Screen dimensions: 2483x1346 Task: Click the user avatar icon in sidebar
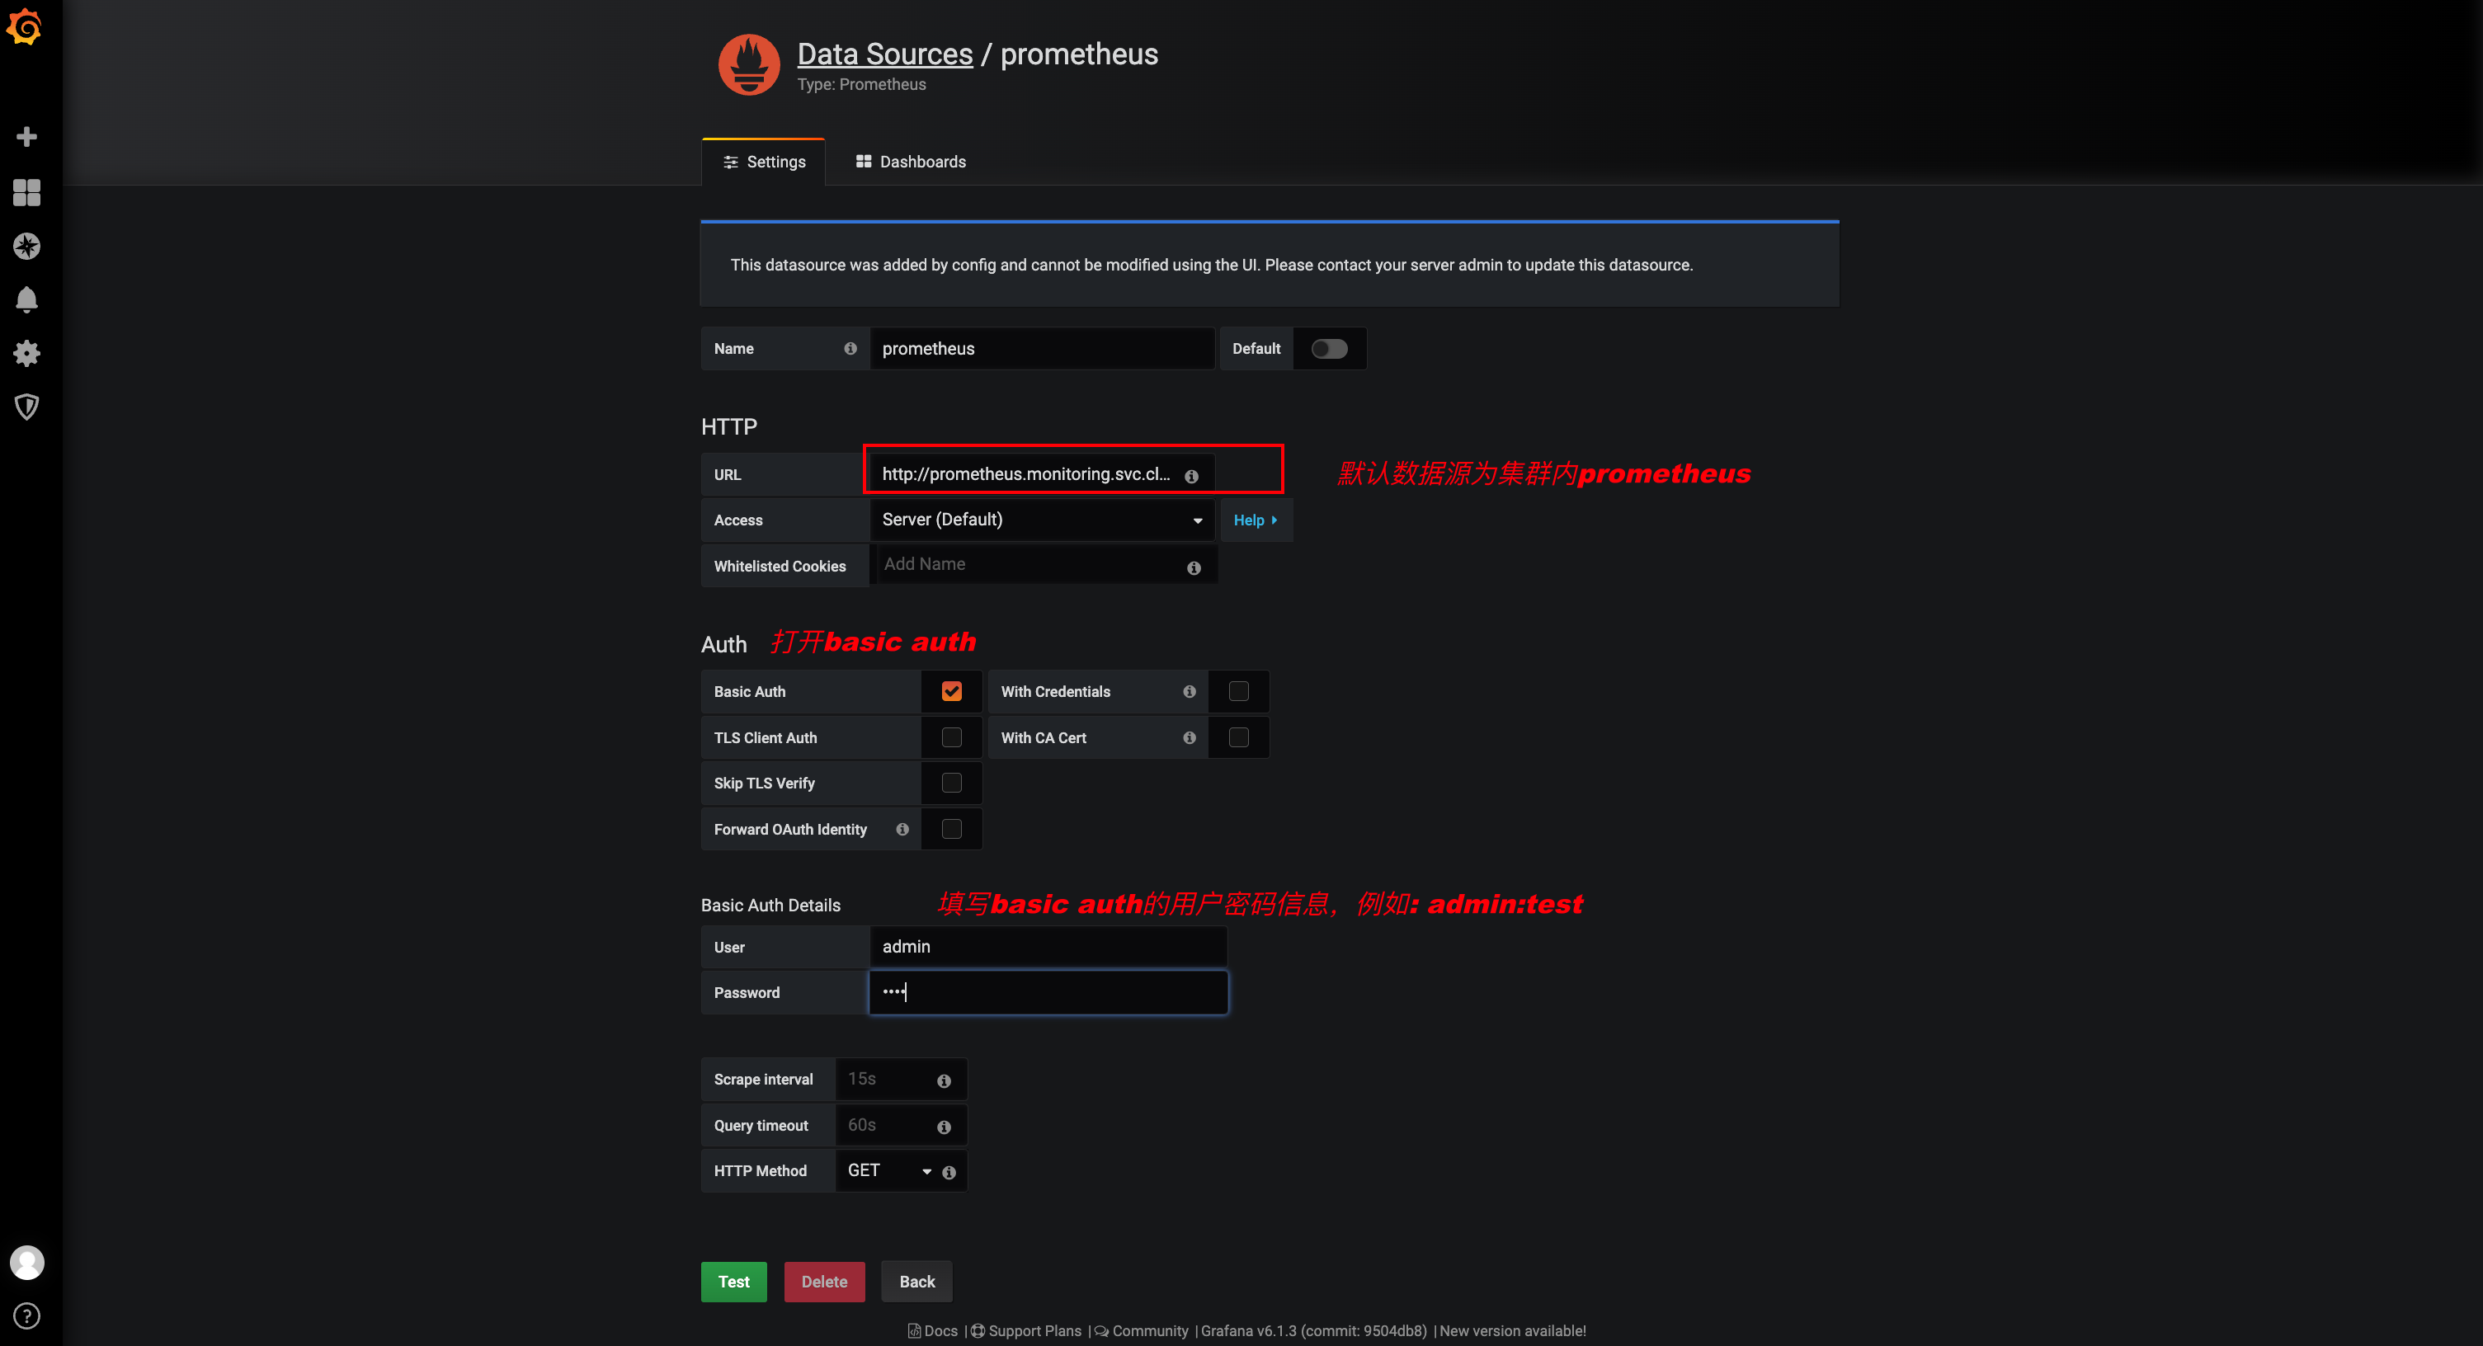pos(26,1262)
